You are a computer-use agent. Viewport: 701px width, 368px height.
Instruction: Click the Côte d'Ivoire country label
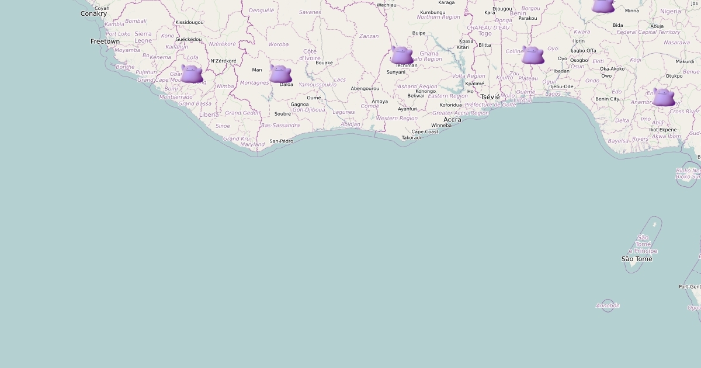[x=310, y=55]
